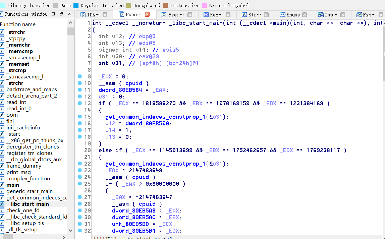Toggle breakpoint dot on line 27
Viewport: 385px width, 239px height.
point(80,197)
